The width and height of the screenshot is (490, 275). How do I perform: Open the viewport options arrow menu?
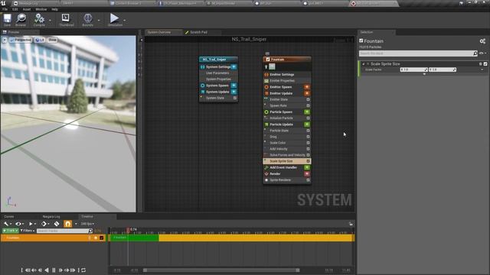click(x=5, y=40)
